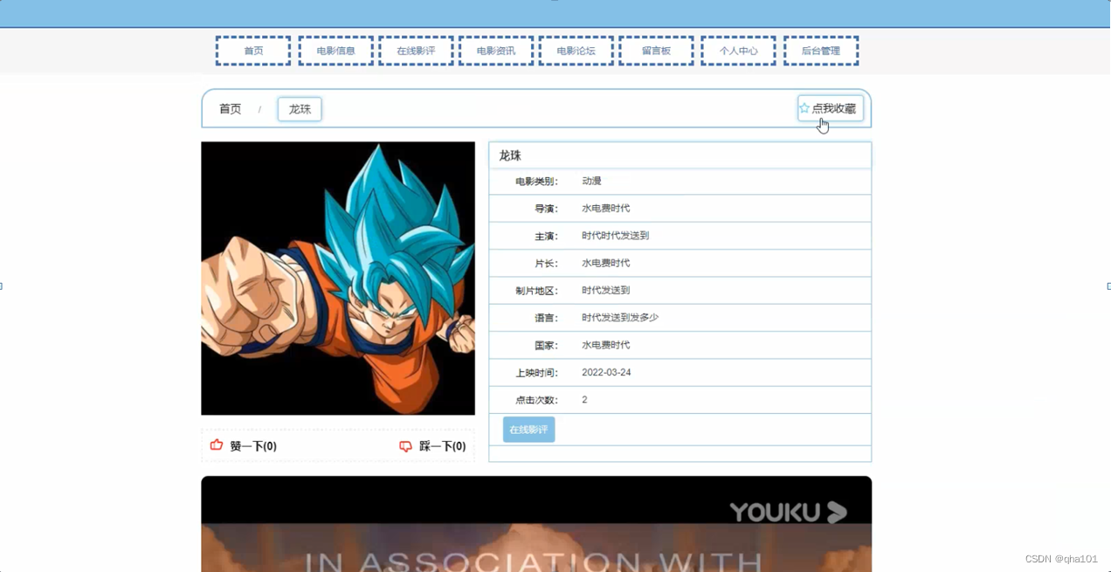Click the 主演 value 时代时代发送到
Screen dimensions: 1111x572
click(x=615, y=236)
